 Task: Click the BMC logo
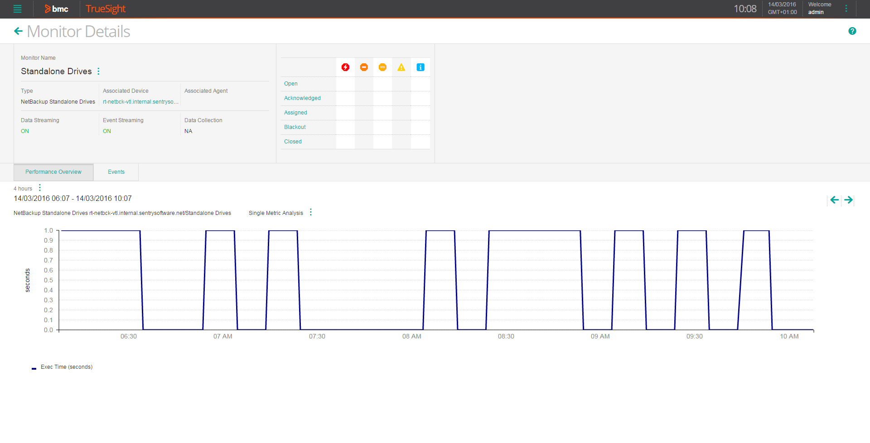[56, 9]
